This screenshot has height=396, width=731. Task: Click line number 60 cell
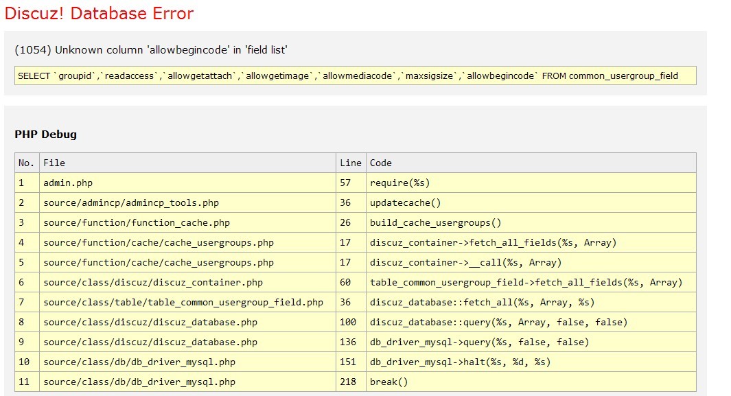tap(351, 282)
